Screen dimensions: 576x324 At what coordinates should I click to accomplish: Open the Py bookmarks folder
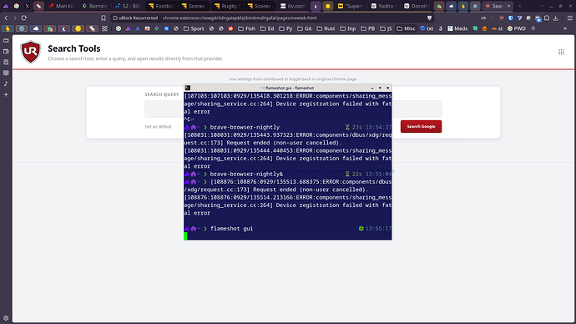point(285,28)
